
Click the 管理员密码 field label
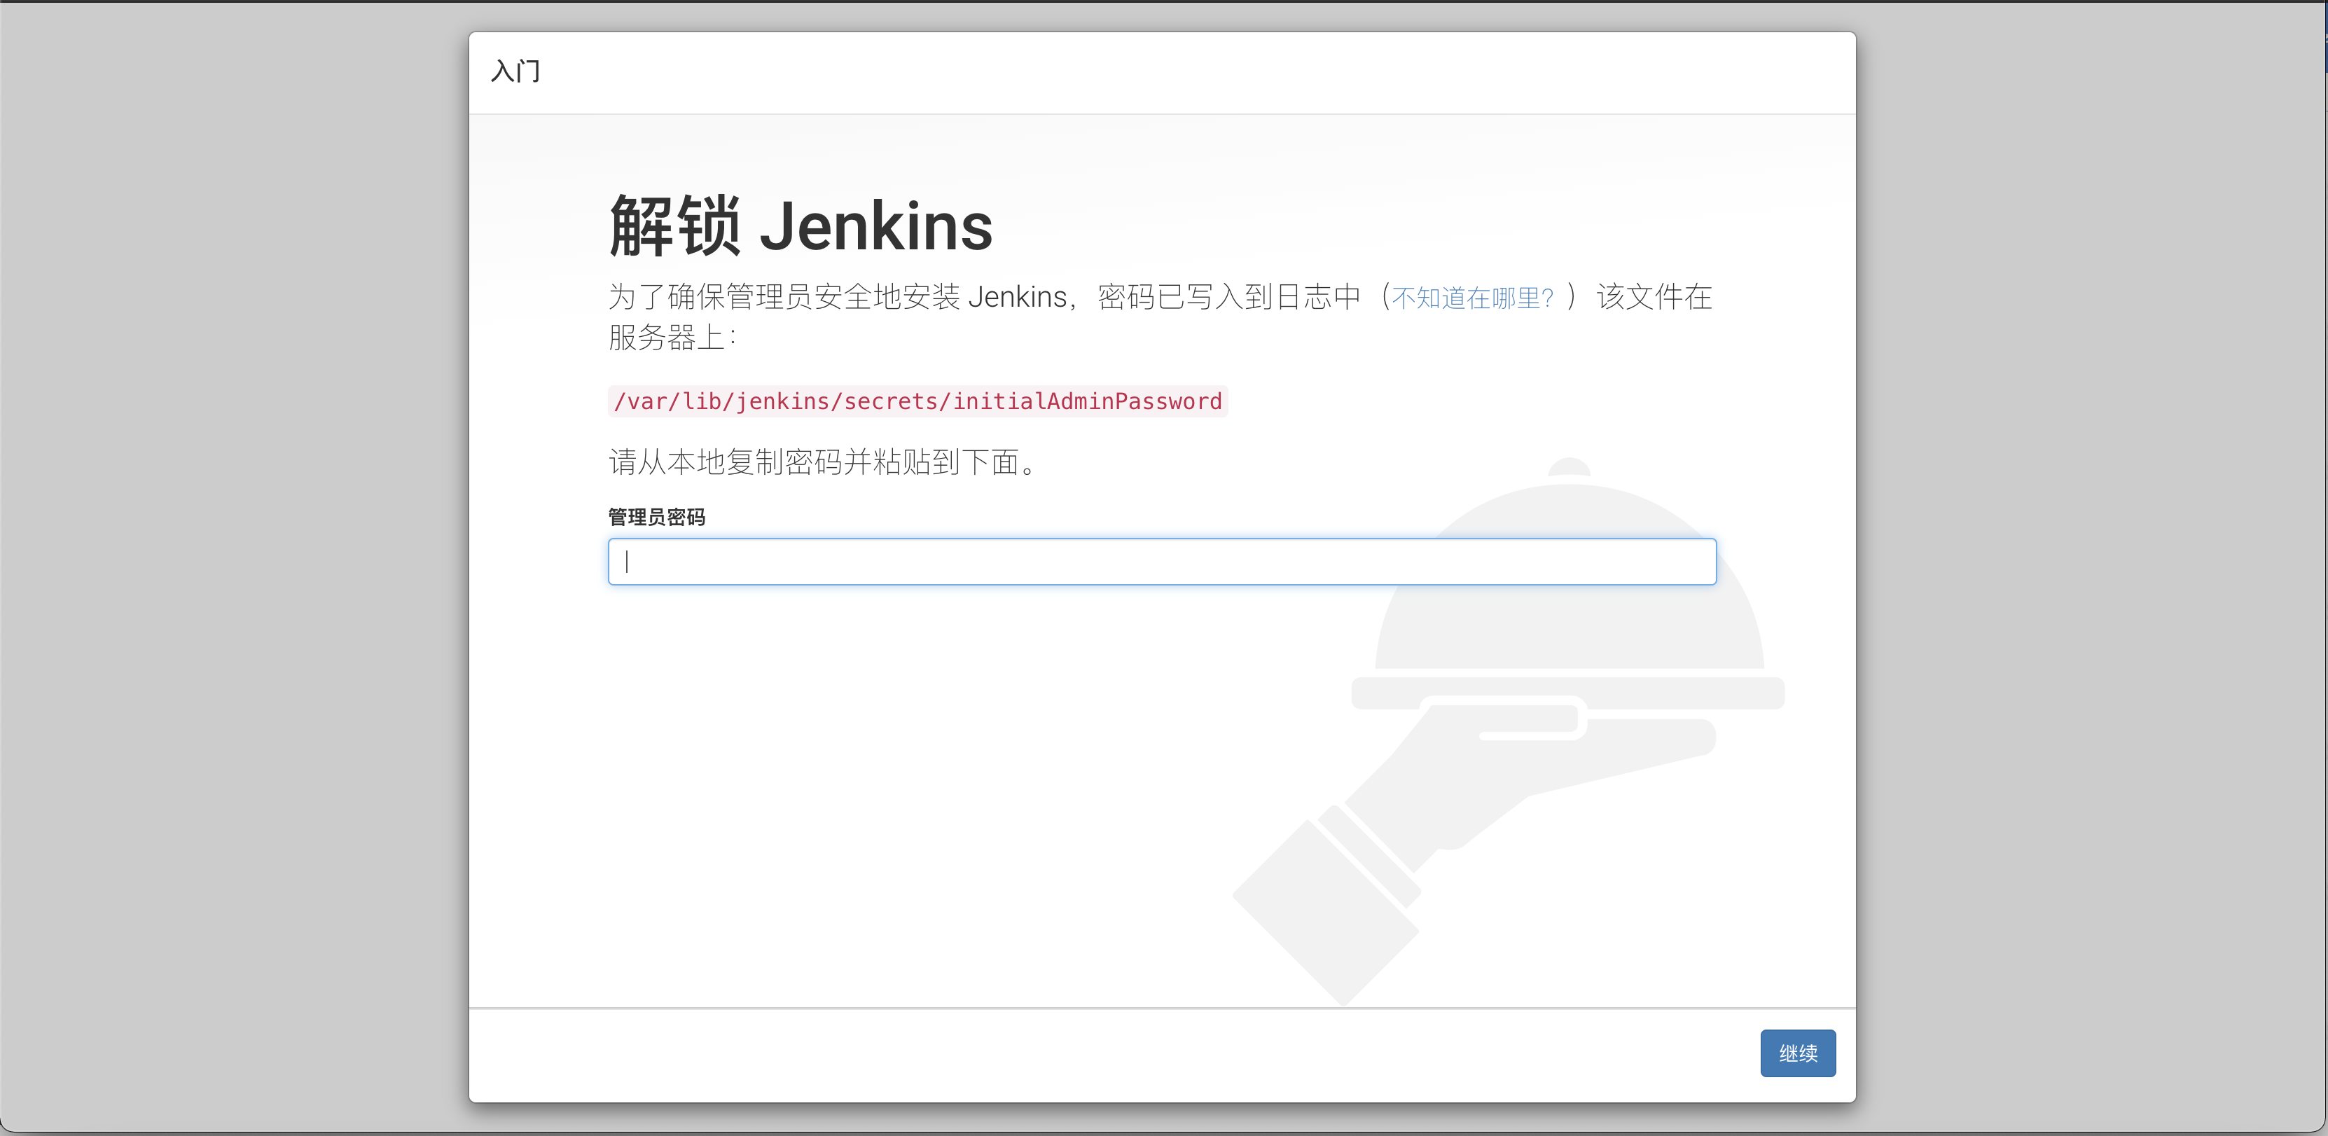tap(656, 516)
